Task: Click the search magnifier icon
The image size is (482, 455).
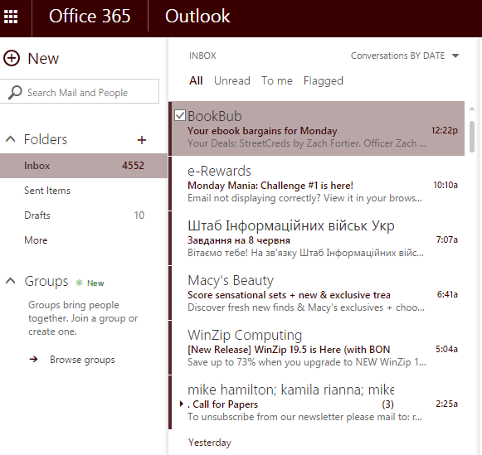Action: [x=15, y=92]
